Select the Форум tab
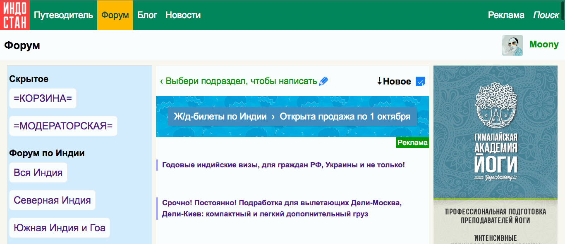 pos(115,15)
